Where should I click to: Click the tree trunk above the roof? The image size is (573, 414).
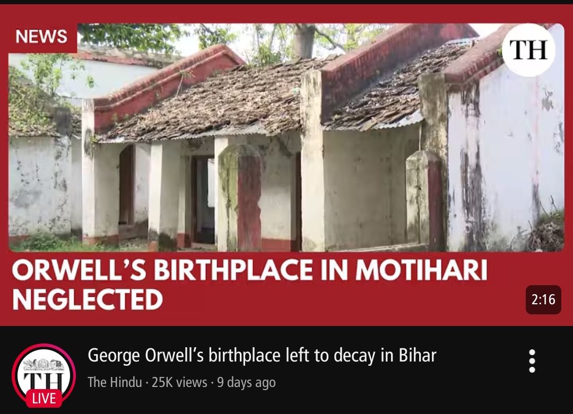coord(304,41)
